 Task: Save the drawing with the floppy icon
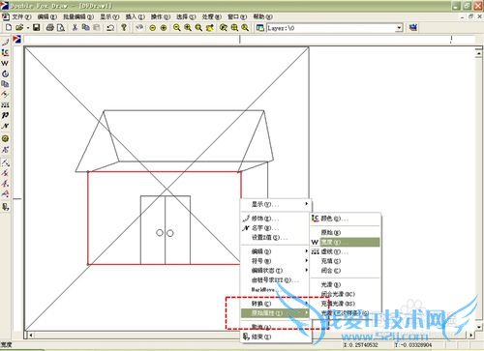[x=36, y=28]
